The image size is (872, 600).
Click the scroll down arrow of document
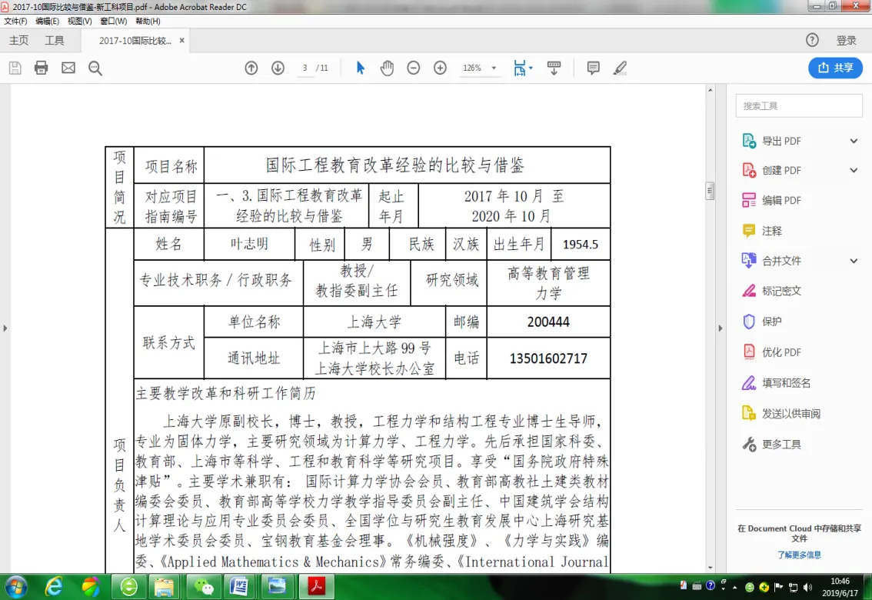click(x=711, y=568)
